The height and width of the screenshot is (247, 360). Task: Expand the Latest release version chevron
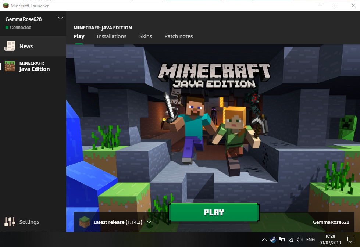point(149,222)
